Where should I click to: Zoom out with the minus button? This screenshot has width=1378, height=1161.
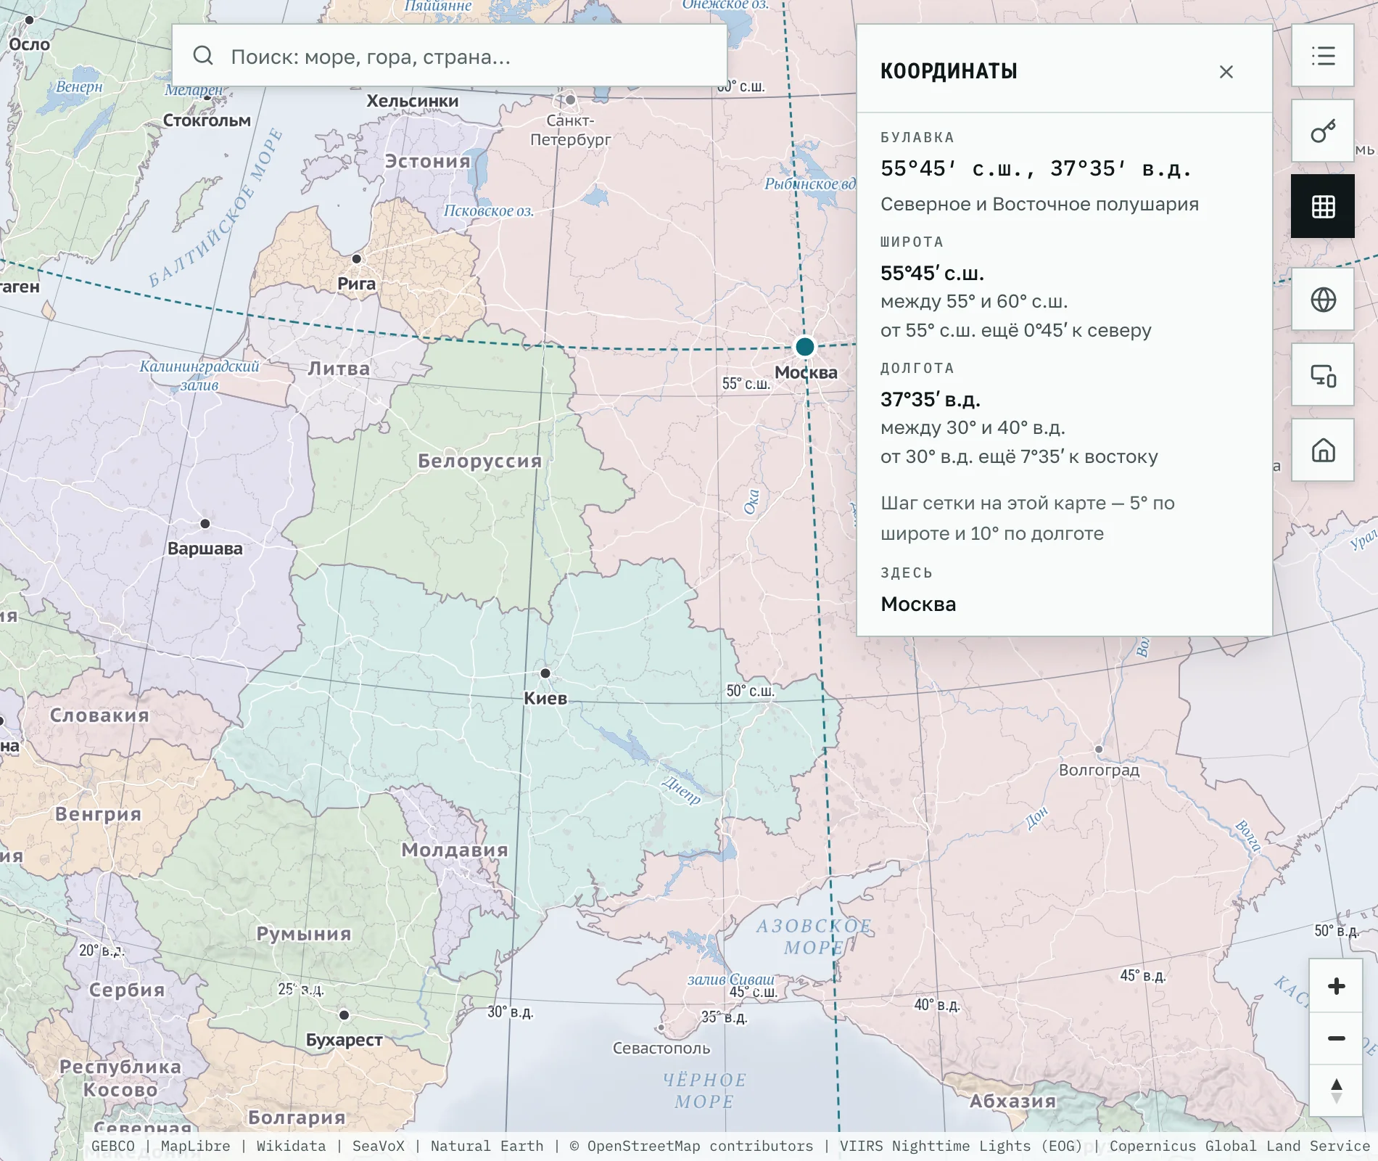pyautogui.click(x=1336, y=1038)
